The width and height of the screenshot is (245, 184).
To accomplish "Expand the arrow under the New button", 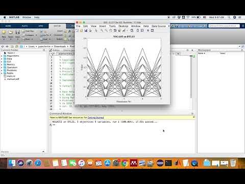I will coord(4,39).
